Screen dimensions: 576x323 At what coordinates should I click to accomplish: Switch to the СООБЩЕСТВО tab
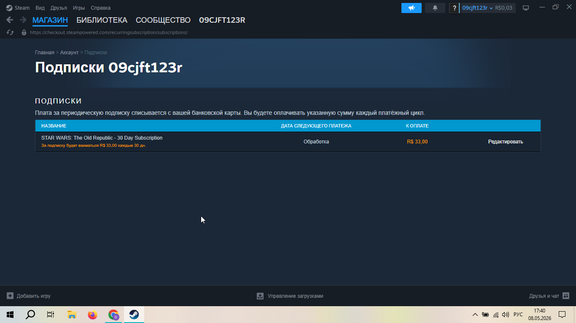[163, 20]
